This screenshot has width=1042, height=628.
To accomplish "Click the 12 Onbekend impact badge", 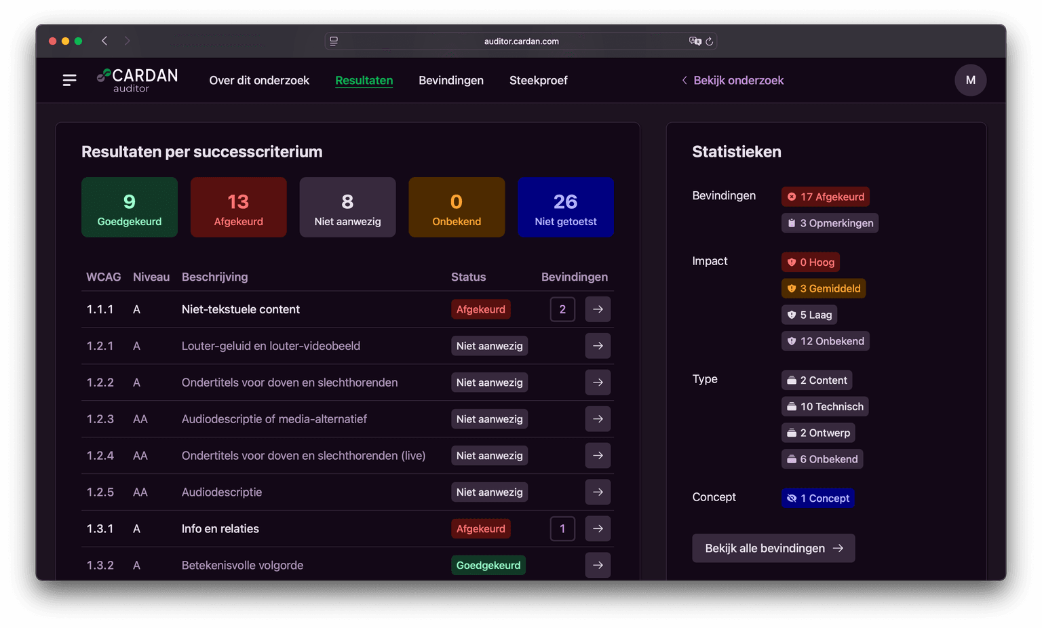I will tap(826, 341).
